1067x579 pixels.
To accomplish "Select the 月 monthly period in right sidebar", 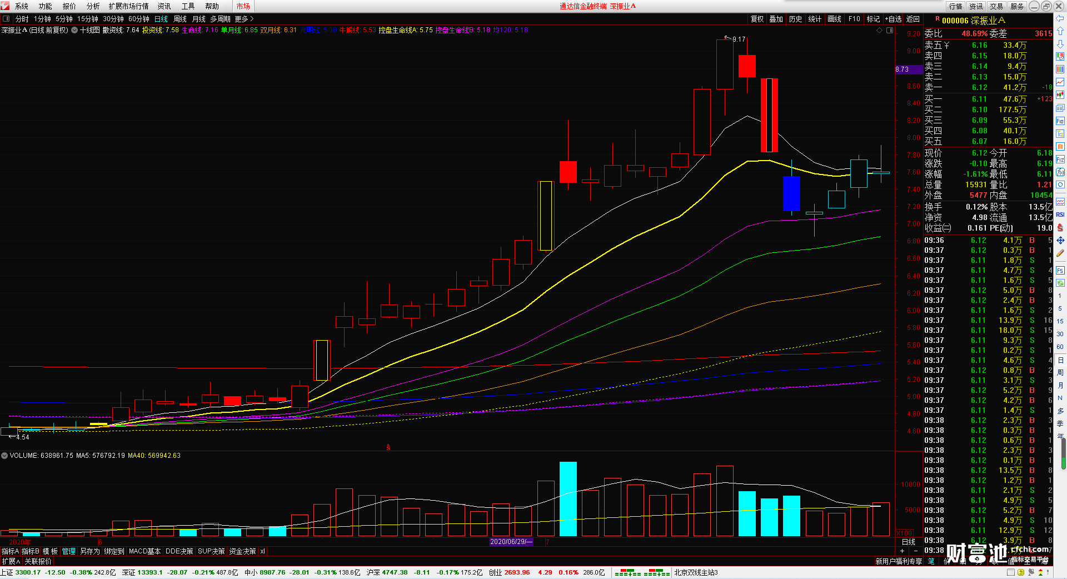I will click(x=1060, y=386).
